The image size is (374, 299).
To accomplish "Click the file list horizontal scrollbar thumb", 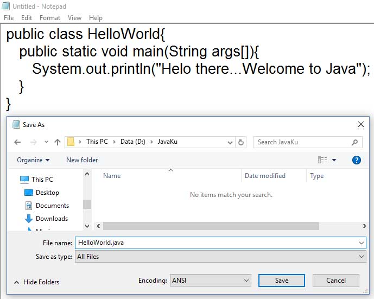I will 211,226.
